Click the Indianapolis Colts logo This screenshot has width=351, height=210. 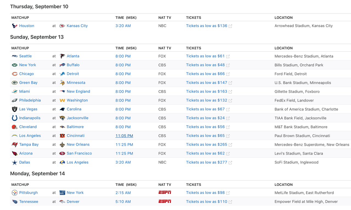click(15, 118)
